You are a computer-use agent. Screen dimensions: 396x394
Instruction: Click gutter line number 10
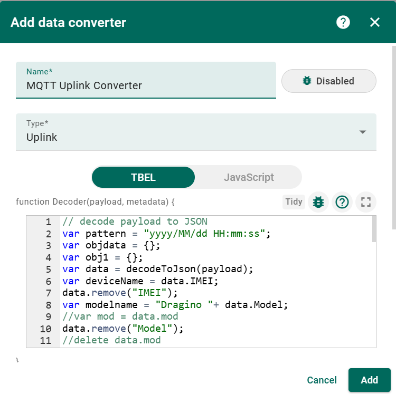coord(45,329)
